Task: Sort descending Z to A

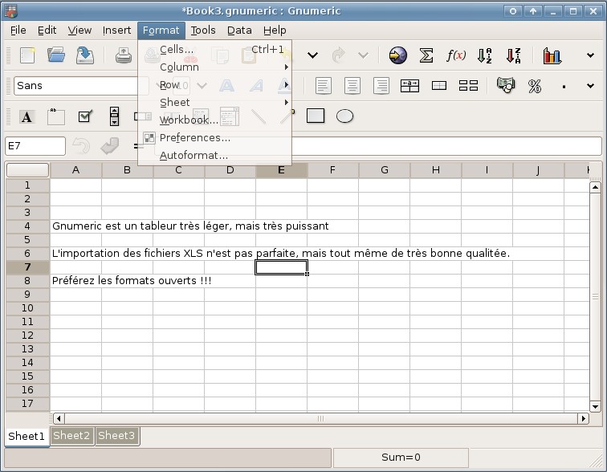Action: [514, 55]
